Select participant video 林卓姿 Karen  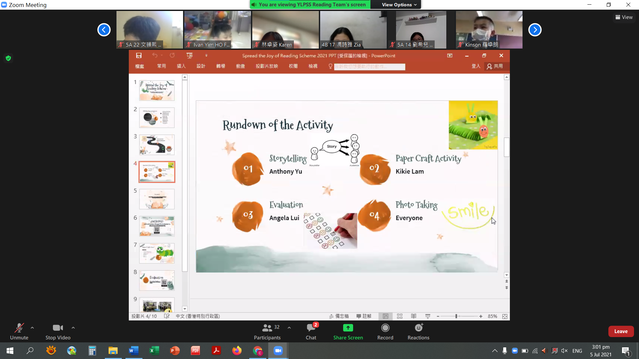click(286, 30)
